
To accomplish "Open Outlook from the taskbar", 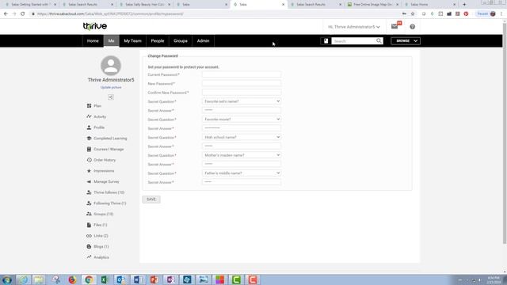I will (x=121, y=279).
